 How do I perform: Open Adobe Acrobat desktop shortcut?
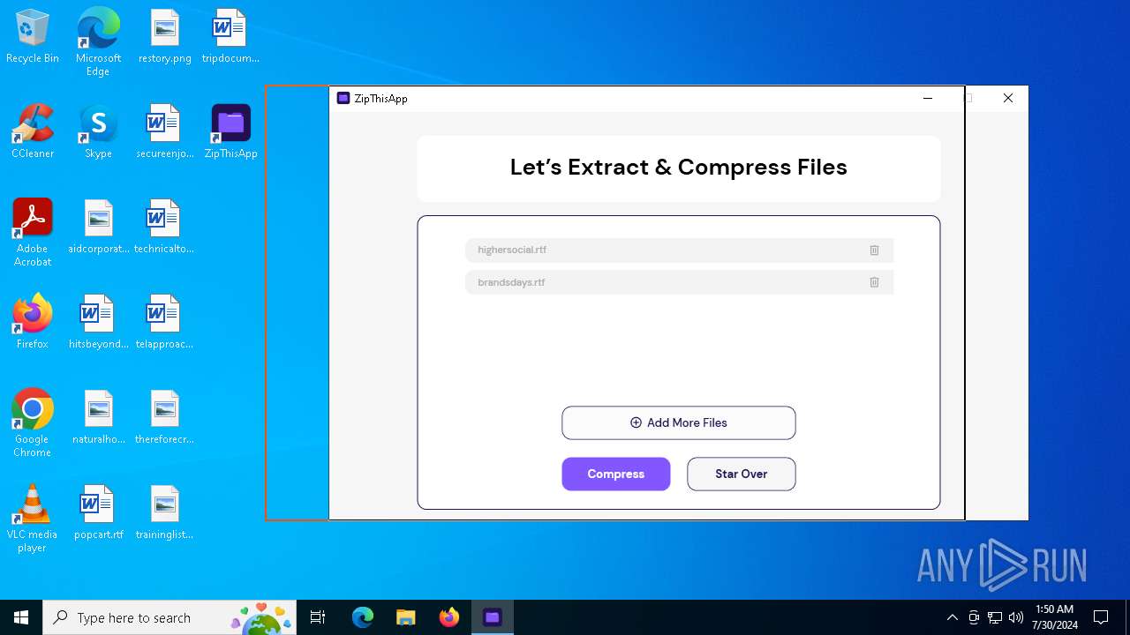point(33,233)
